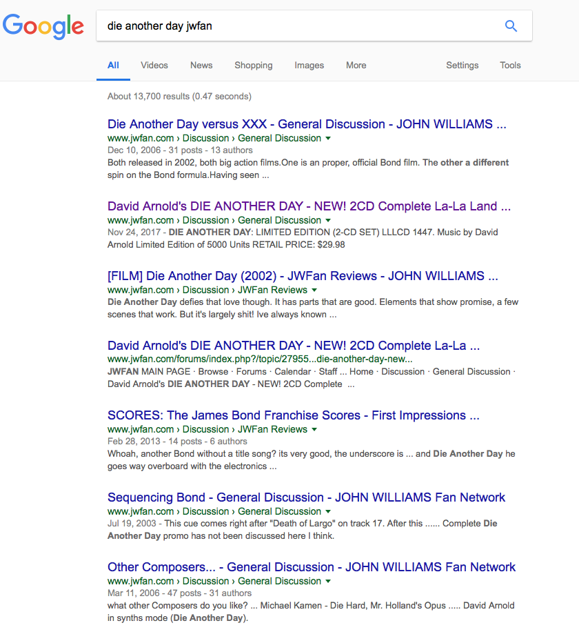Open the News tab
The image size is (579, 632).
click(x=201, y=66)
